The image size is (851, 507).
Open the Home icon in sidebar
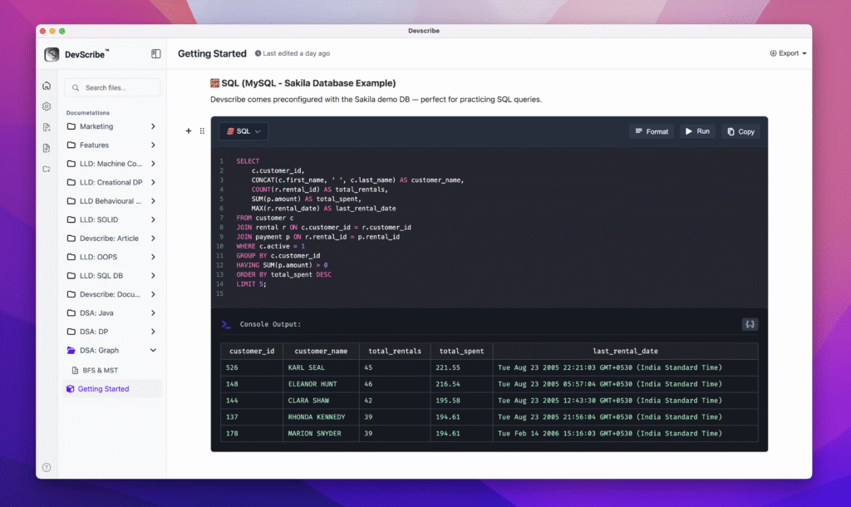click(x=47, y=86)
